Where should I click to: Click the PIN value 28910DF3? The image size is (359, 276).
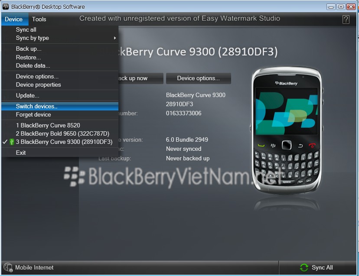(x=179, y=104)
